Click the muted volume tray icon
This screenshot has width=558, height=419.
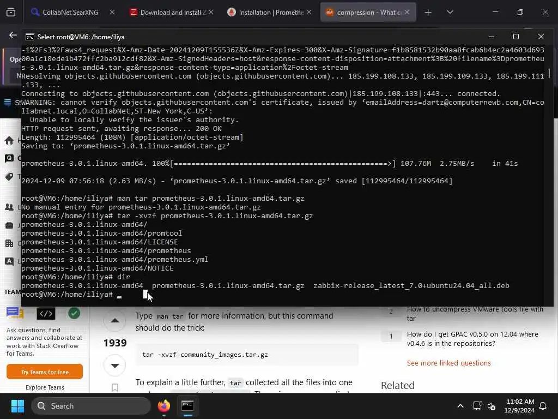(x=492, y=406)
